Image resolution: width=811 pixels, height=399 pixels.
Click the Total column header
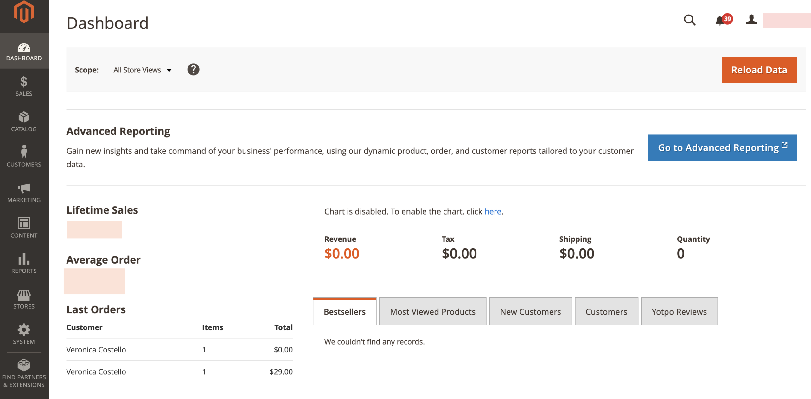point(284,327)
